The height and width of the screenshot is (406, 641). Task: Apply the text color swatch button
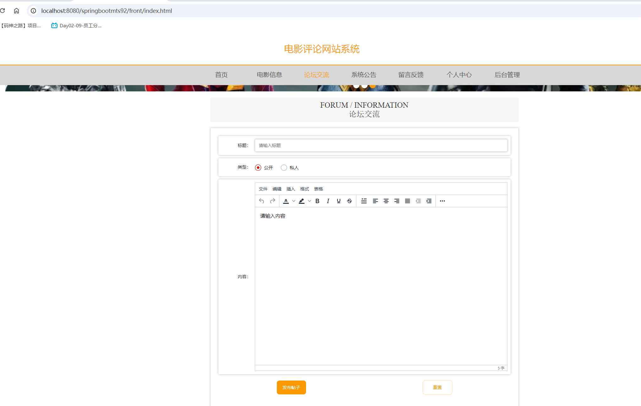(x=286, y=201)
